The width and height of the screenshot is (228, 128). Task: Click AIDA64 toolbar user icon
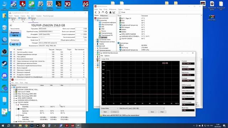coord(110,12)
